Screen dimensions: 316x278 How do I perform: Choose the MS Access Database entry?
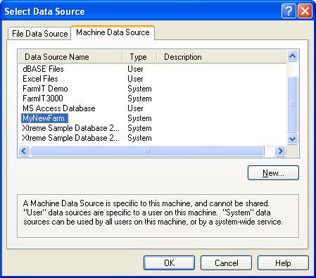point(59,108)
